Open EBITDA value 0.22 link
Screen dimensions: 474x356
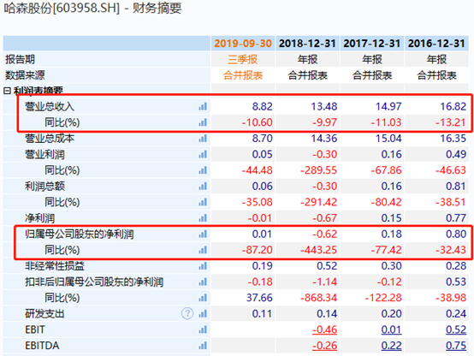point(392,346)
